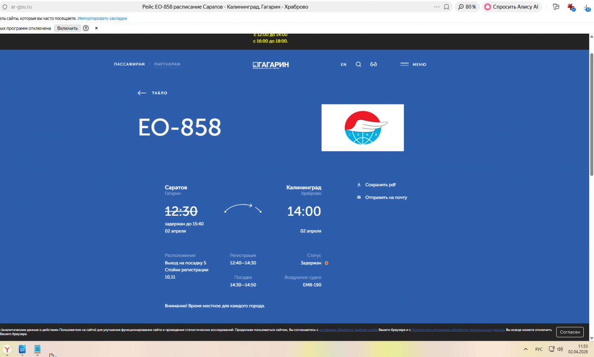Click Сохранить pdf link
The image size is (594, 357).
[380, 185]
